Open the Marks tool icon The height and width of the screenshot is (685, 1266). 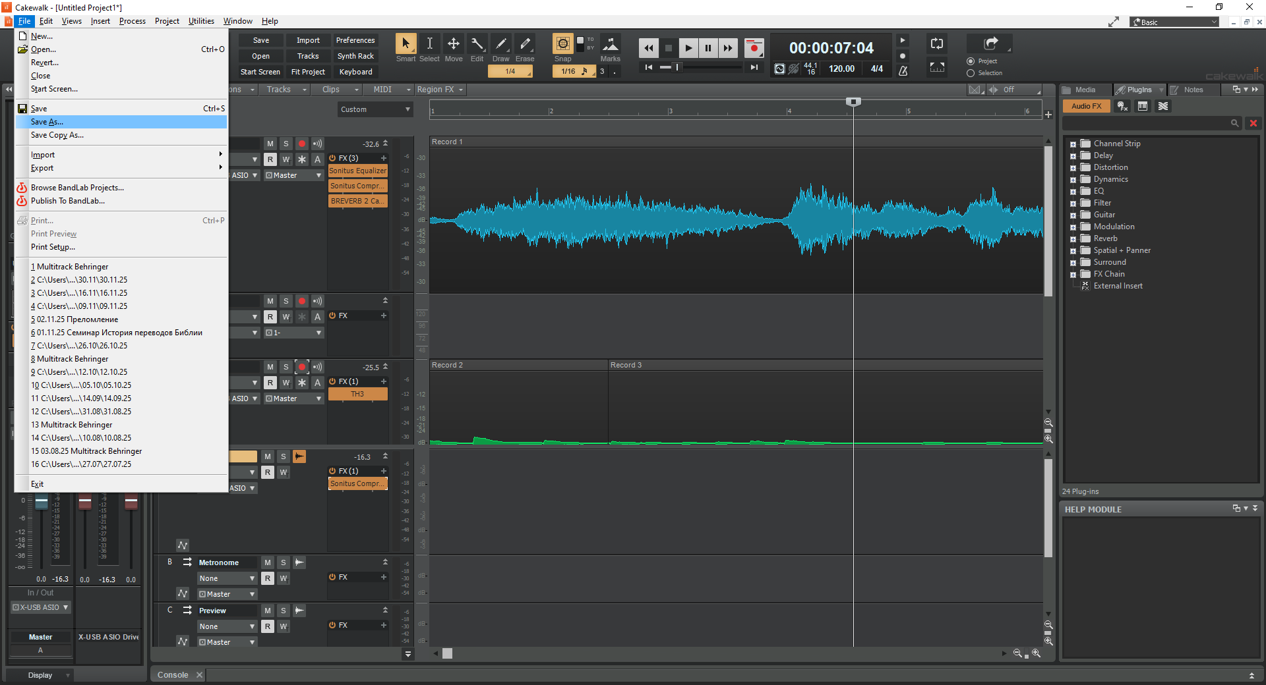tap(611, 43)
